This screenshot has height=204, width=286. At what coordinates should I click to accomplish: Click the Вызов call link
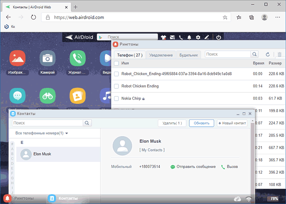tap(230, 167)
